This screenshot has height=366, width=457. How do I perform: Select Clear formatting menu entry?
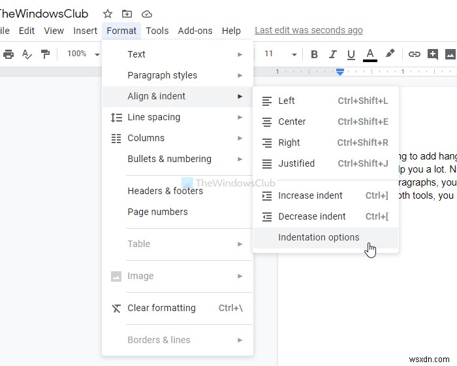tap(178, 308)
